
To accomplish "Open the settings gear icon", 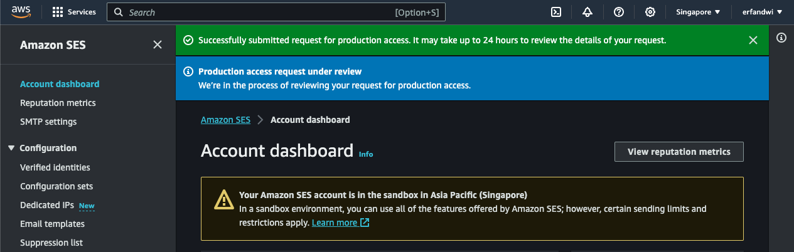I will 650,12.
